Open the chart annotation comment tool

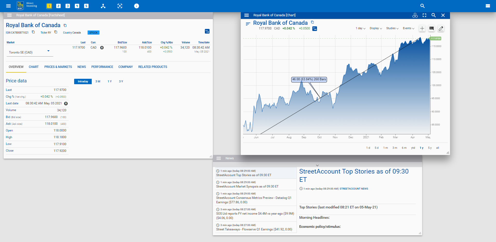(x=431, y=28)
